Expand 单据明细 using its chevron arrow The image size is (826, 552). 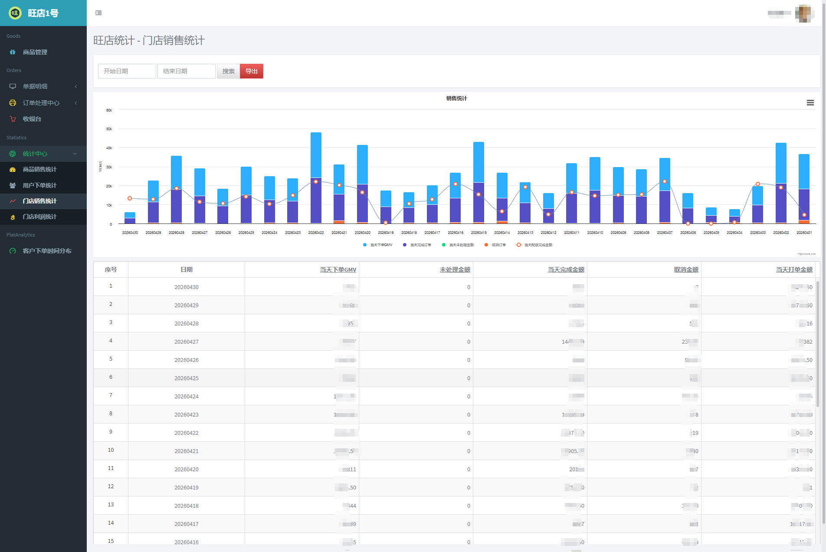point(76,86)
